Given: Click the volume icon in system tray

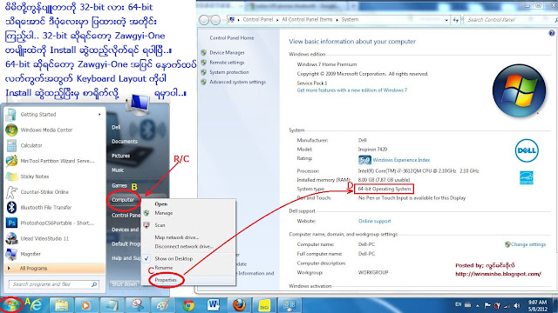Looking at the screenshot, I should pos(517,305).
